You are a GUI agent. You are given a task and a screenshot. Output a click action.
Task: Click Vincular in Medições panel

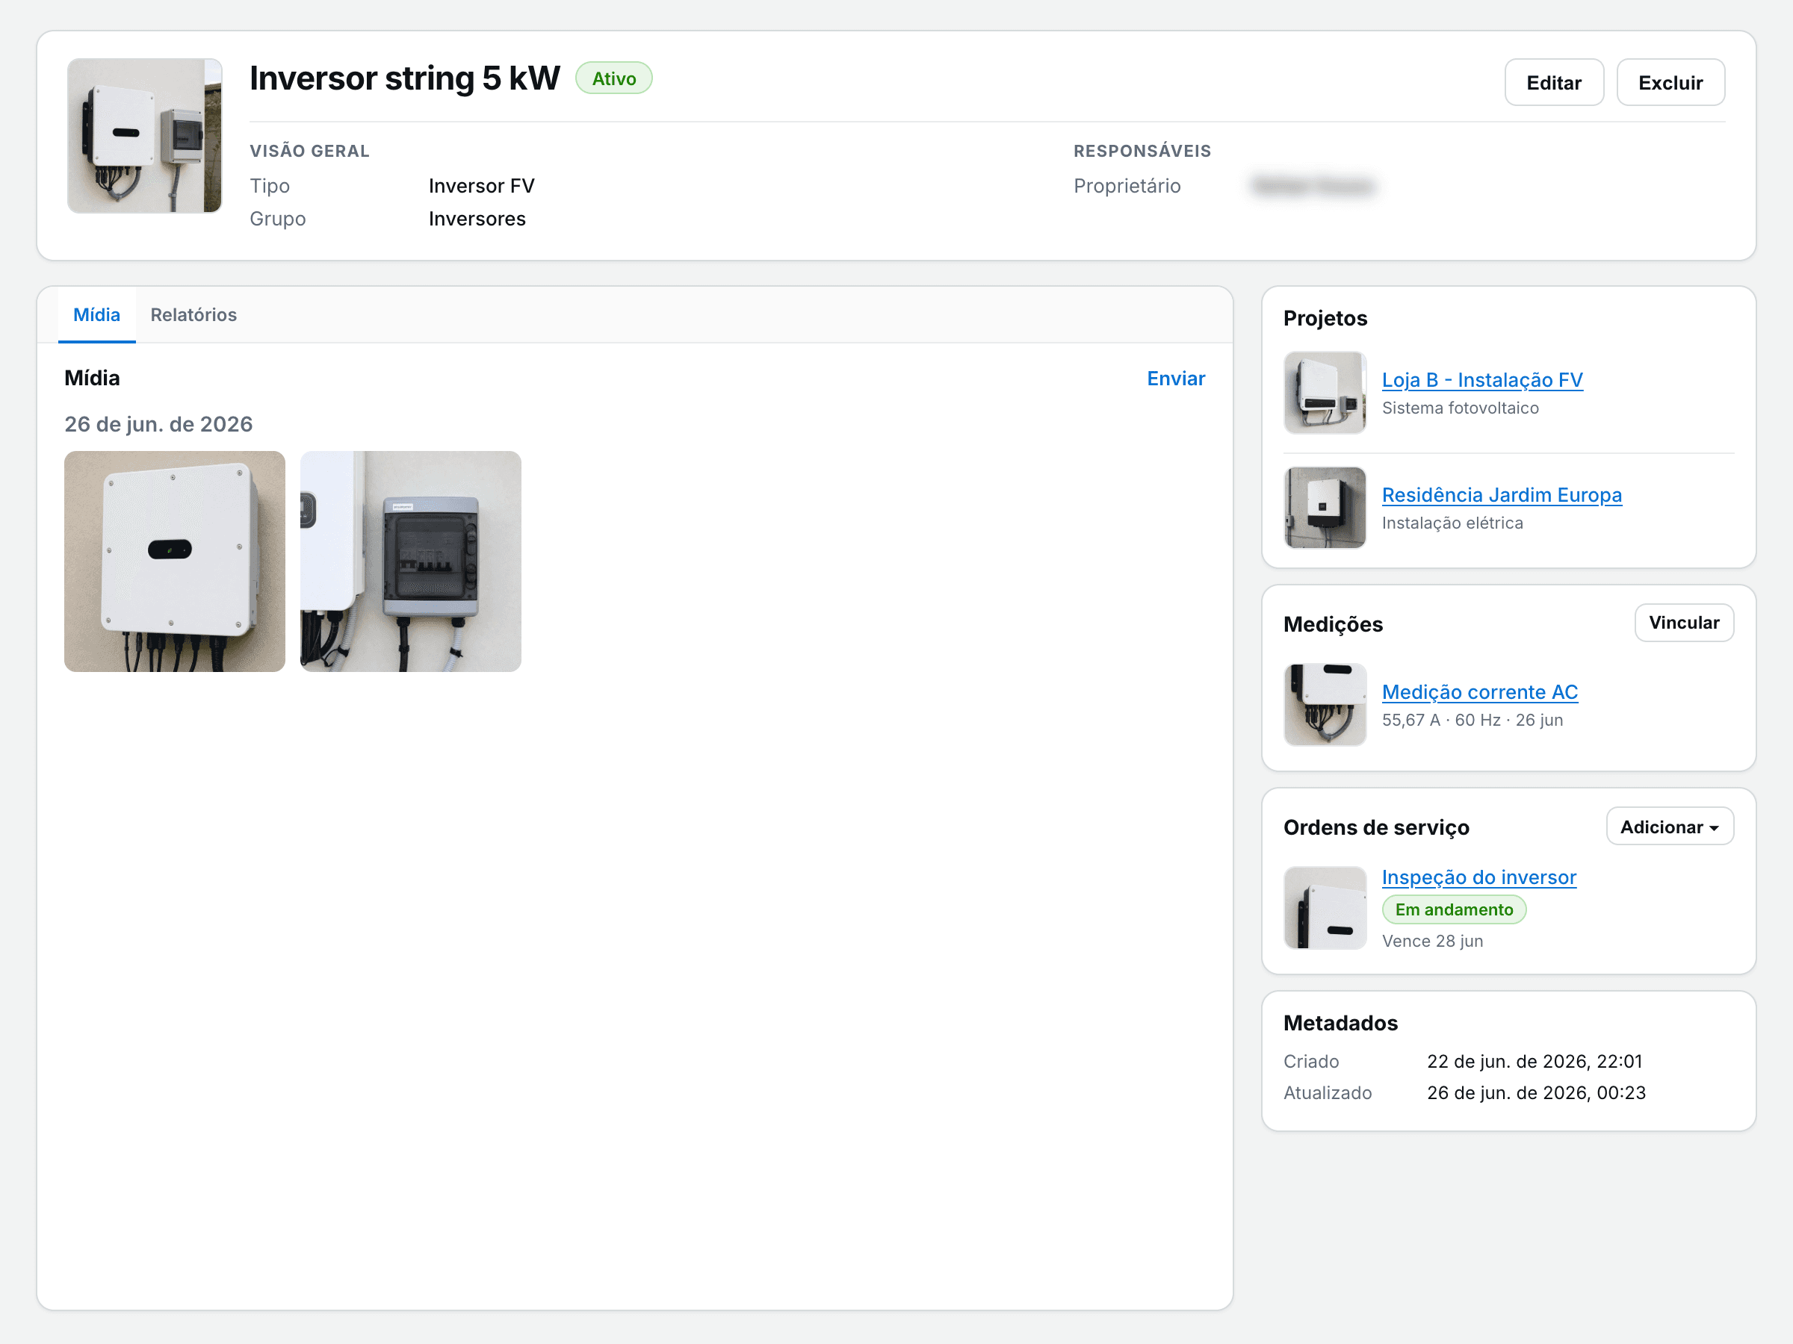pos(1684,622)
